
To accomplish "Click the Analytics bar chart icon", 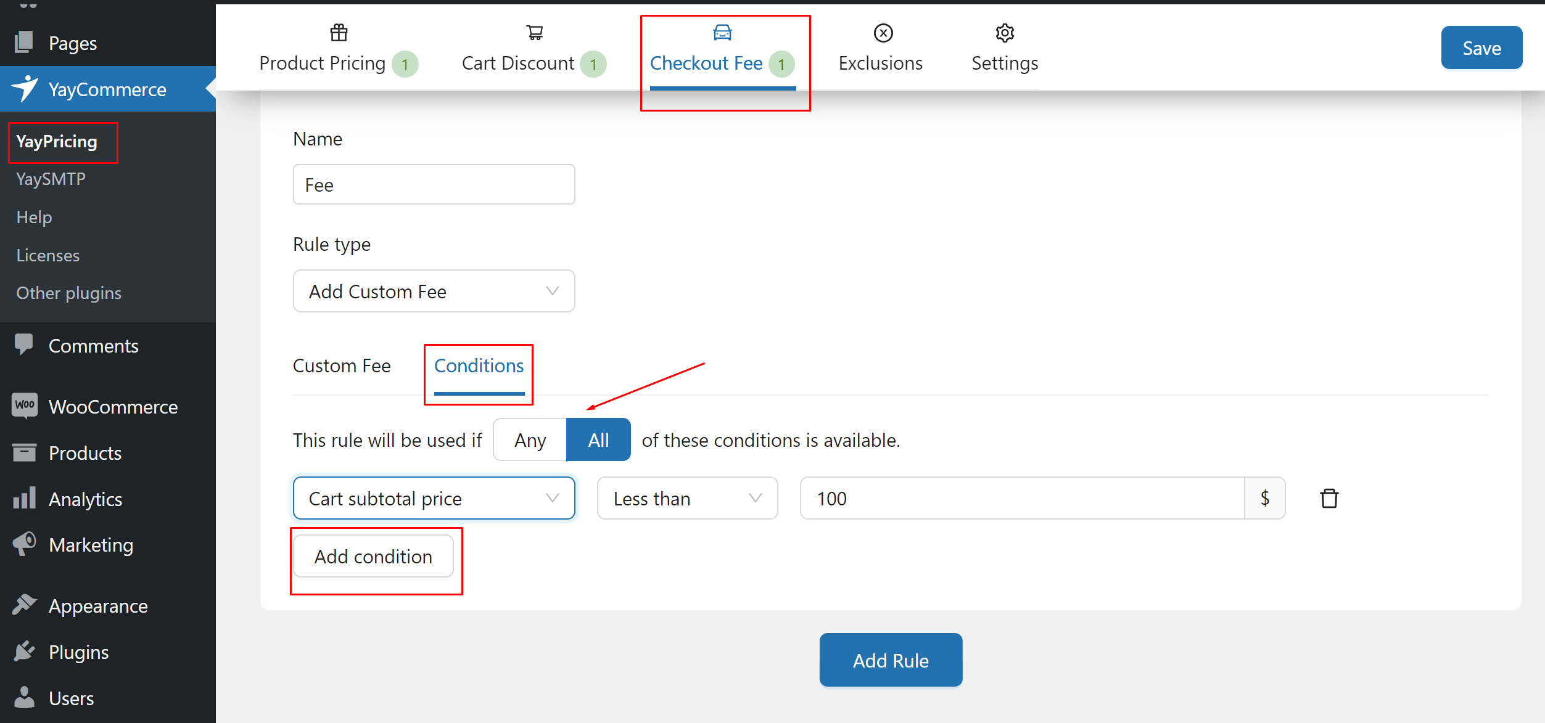I will point(25,498).
